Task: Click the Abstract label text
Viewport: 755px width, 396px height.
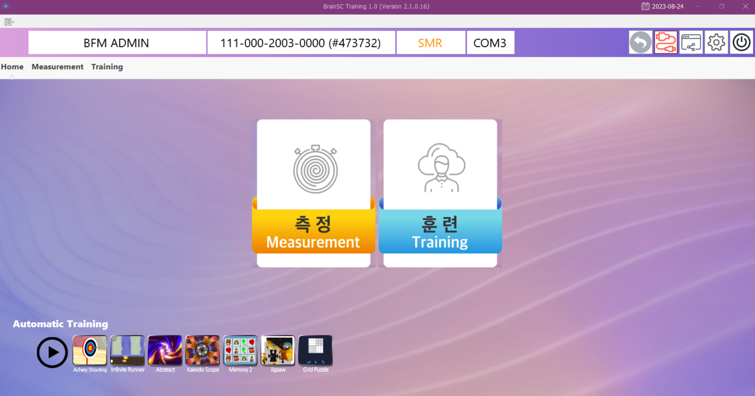Action: (x=165, y=370)
